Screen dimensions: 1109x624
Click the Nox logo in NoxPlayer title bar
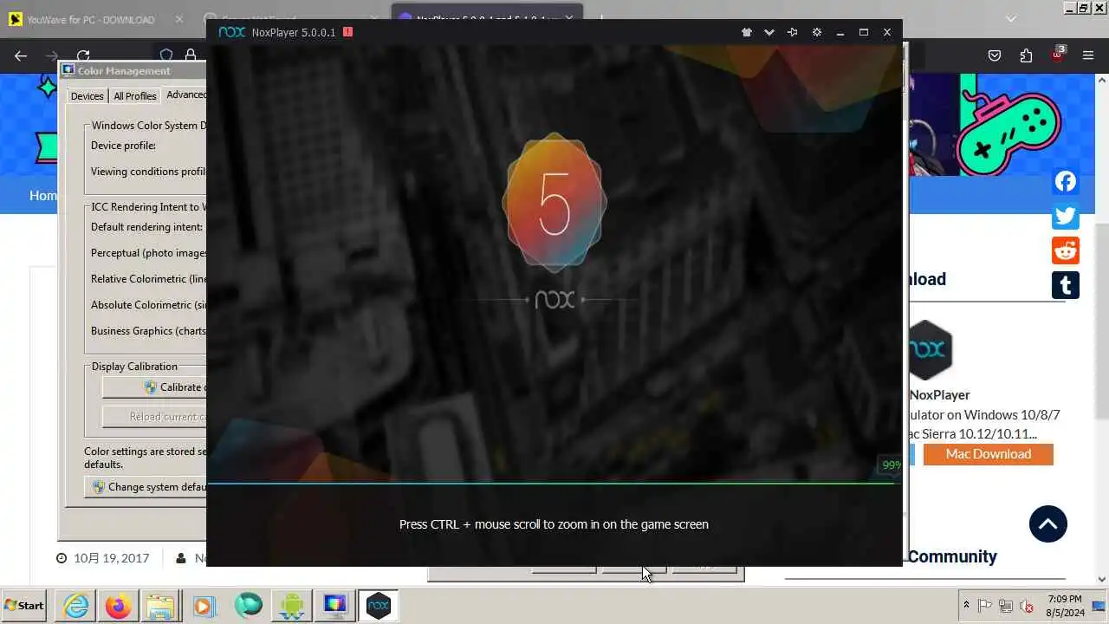click(232, 32)
